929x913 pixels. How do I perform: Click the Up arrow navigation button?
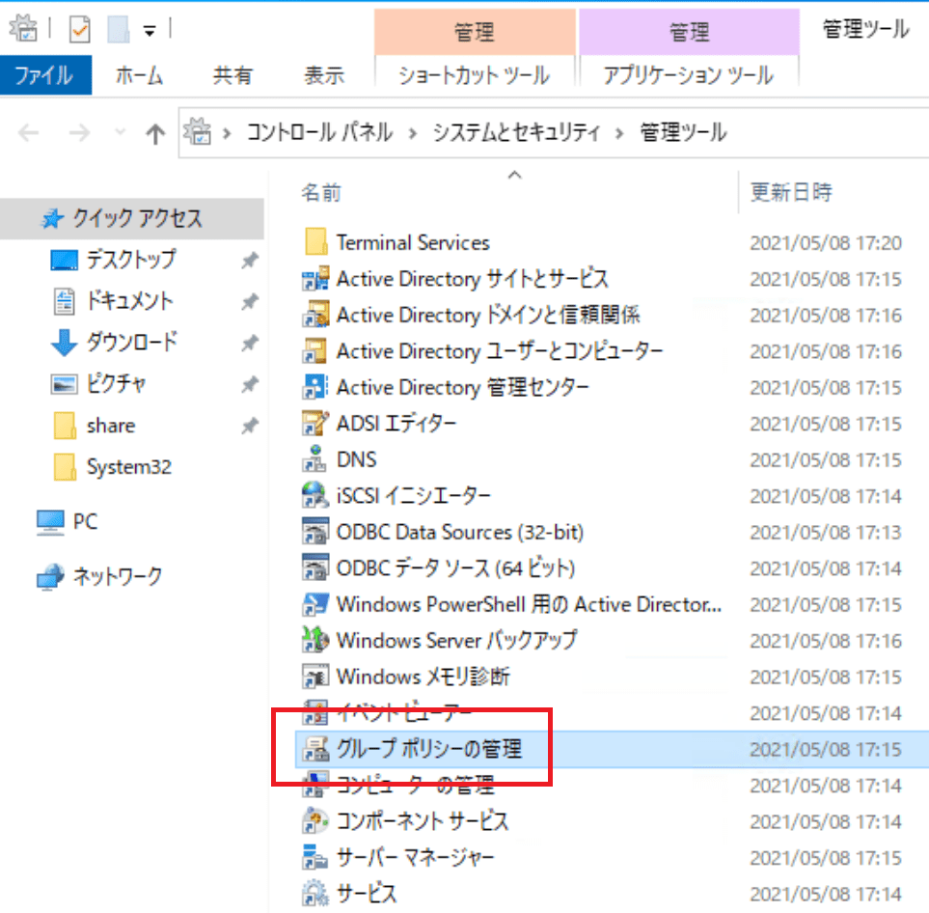tap(154, 133)
